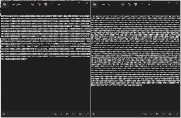The height and width of the screenshot is (118, 181).
Task: Close the Font1_chin window
Action: 87,3
